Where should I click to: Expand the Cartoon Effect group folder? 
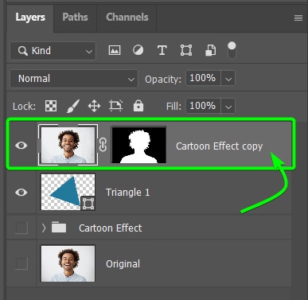[44, 228]
